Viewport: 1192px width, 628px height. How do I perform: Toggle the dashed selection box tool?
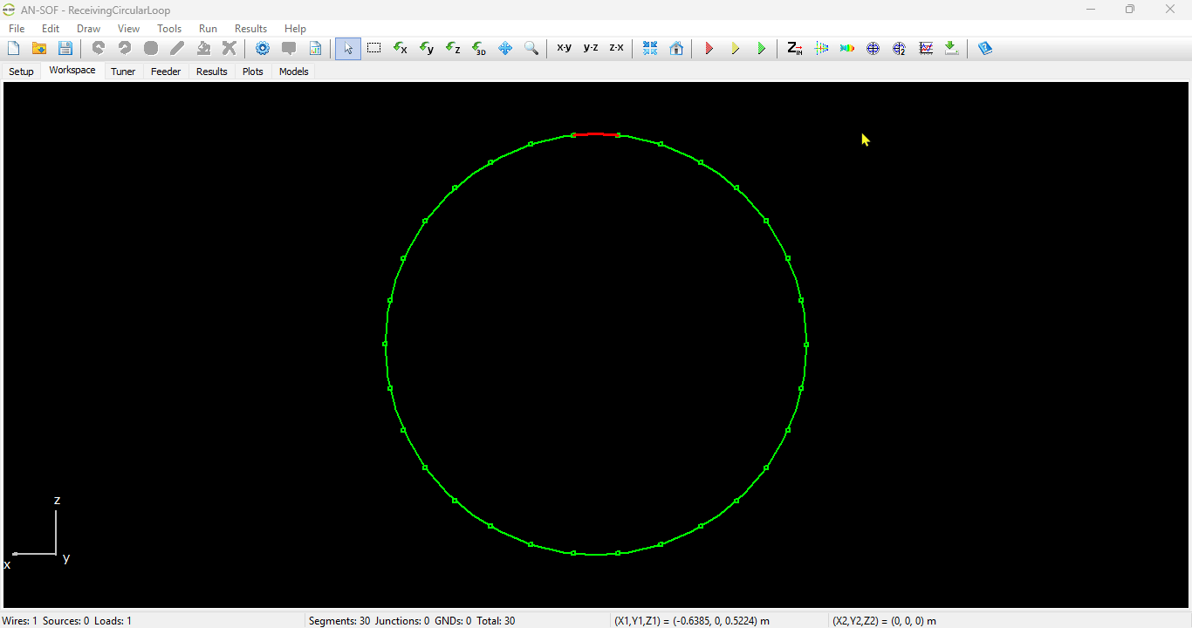374,49
